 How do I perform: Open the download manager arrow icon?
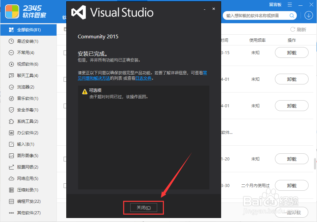pyautogui.click(x=309, y=15)
